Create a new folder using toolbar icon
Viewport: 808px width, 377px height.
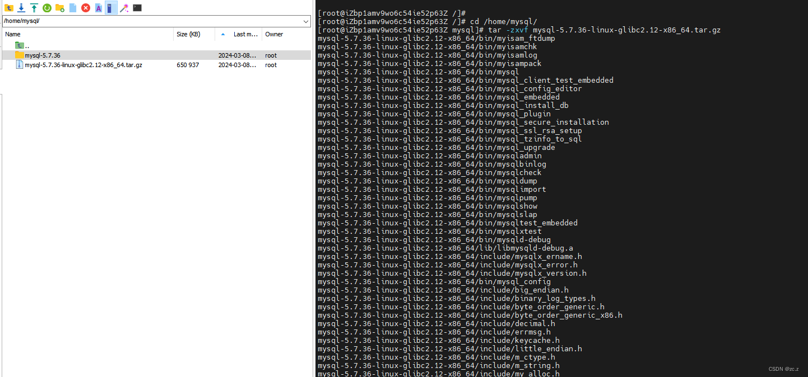pyautogui.click(x=60, y=8)
